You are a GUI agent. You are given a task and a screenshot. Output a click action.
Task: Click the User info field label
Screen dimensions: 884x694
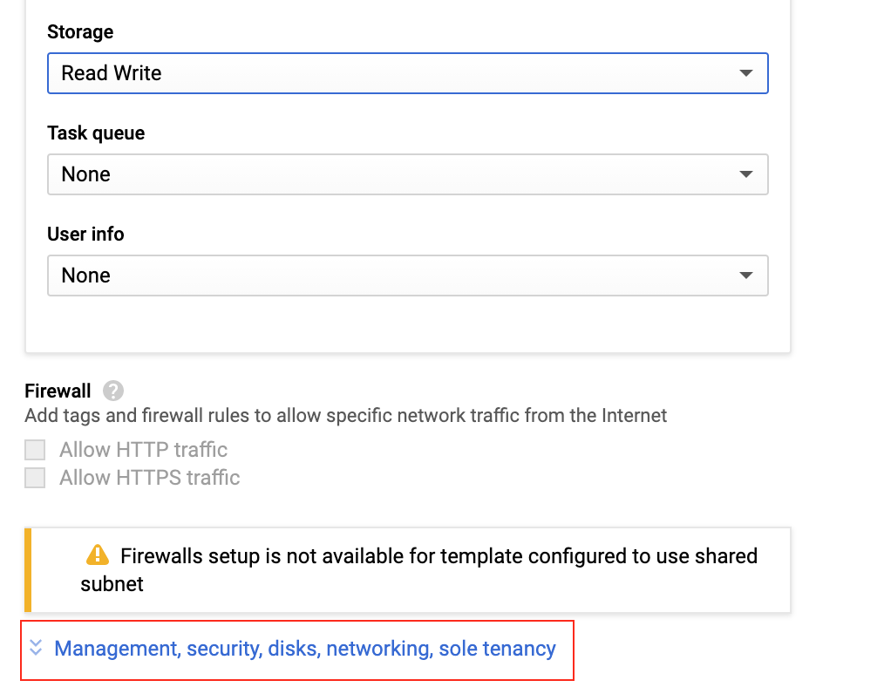coord(85,234)
